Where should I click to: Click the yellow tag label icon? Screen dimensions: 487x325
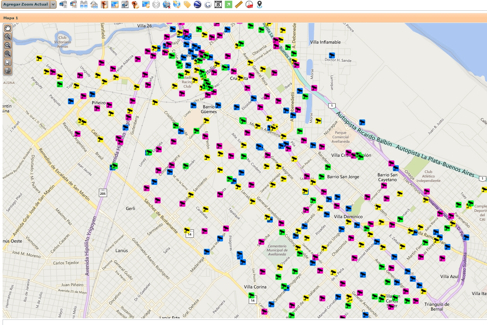pos(187,4)
